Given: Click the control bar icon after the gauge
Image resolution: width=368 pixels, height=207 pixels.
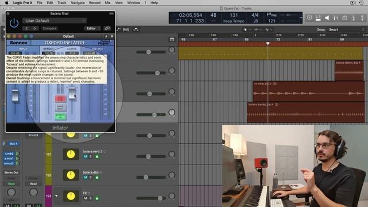Looking at the screenshot, I should [x=354, y=18].
